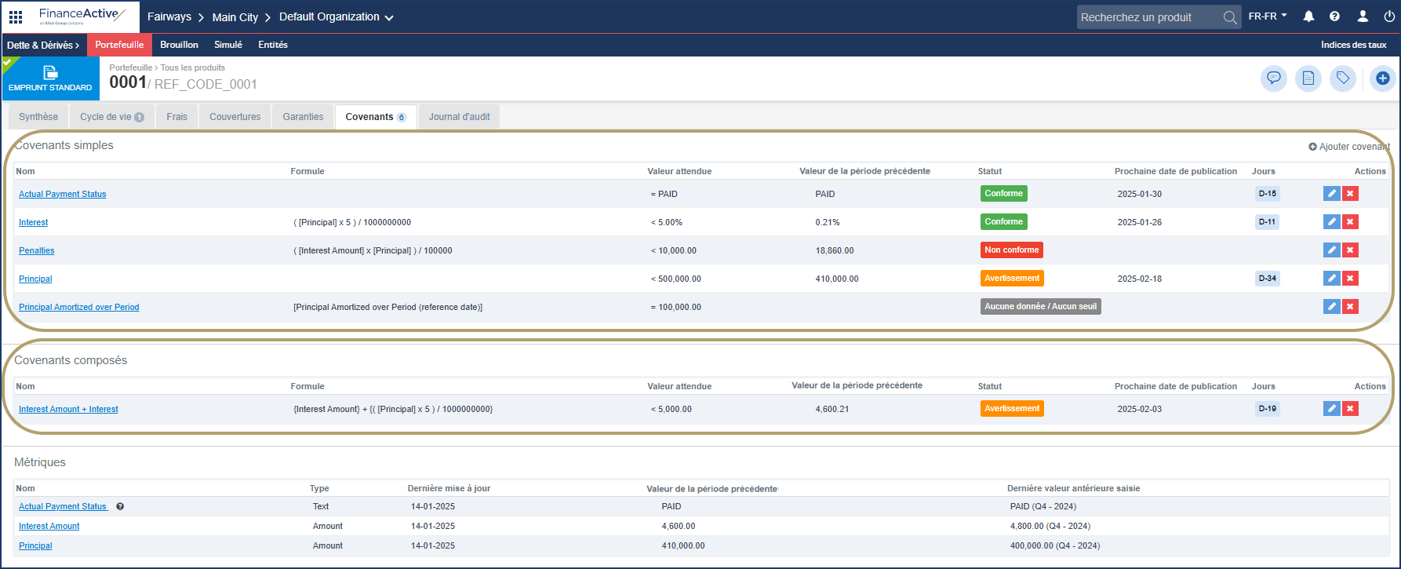
Task: Expand the Dette & Dérivés menu
Action: tap(43, 46)
